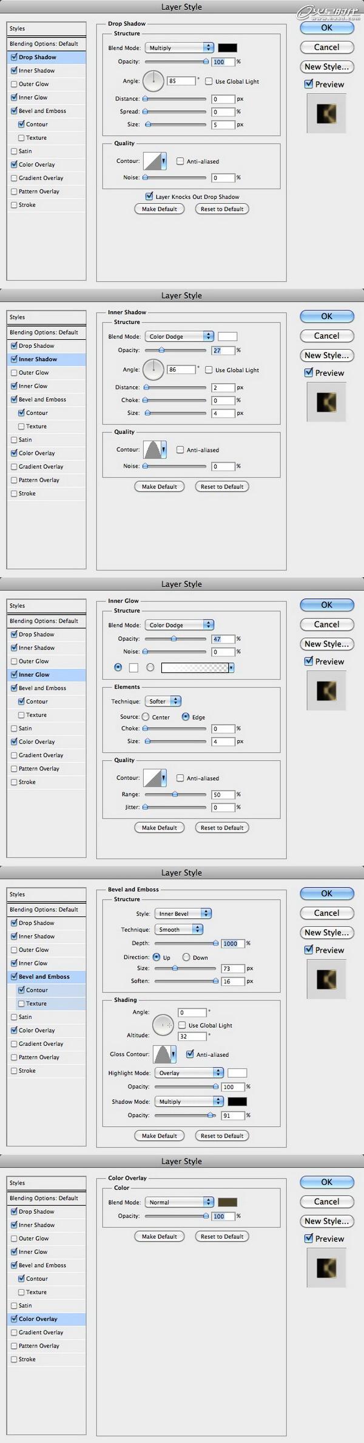Click New Style... in the Inner Glow dialog
Screen dimensions: 364x1443
[326, 644]
